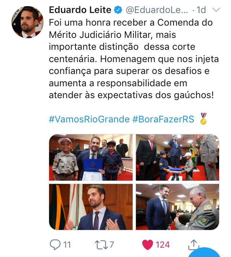Open the reply icon with 11 comments
231x257 pixels.
point(55,244)
